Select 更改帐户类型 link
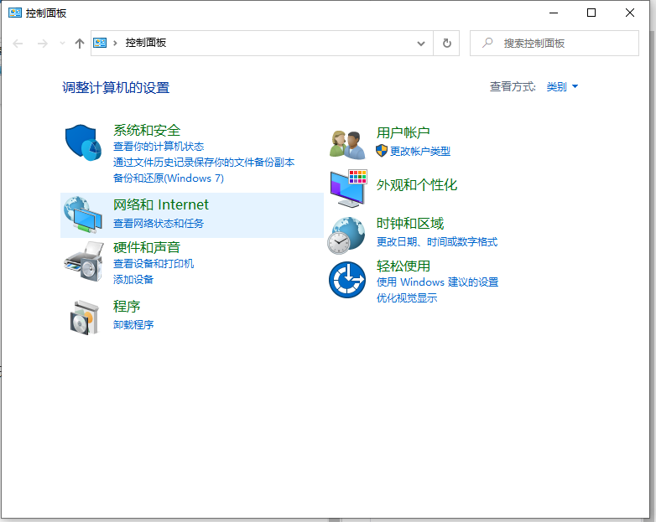 tap(419, 151)
